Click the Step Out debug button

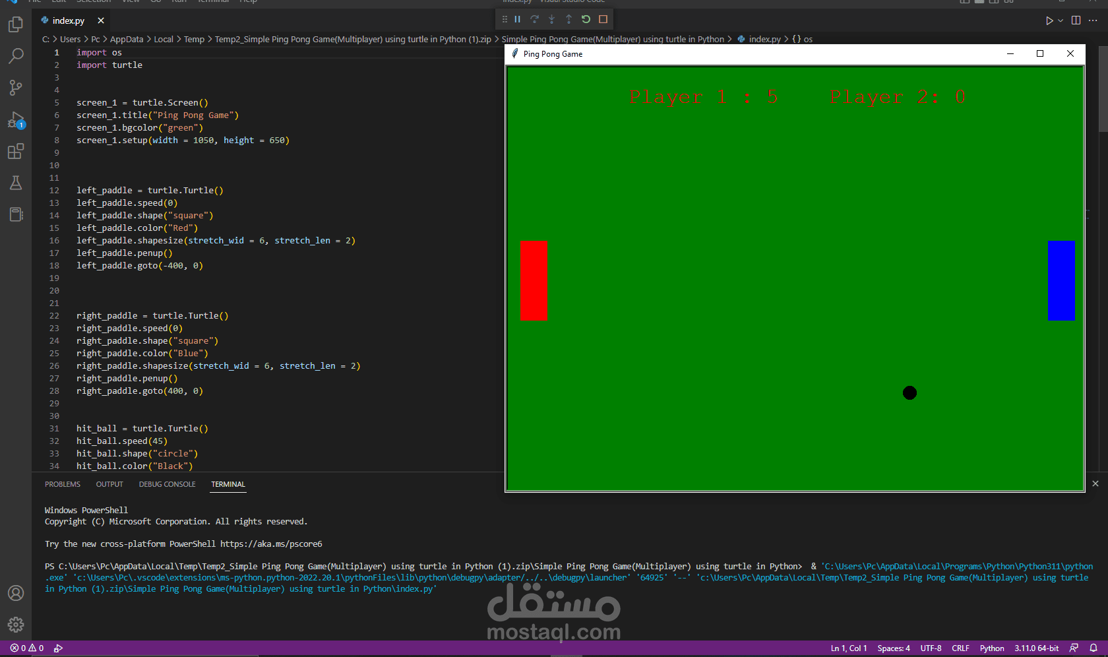[x=569, y=19]
